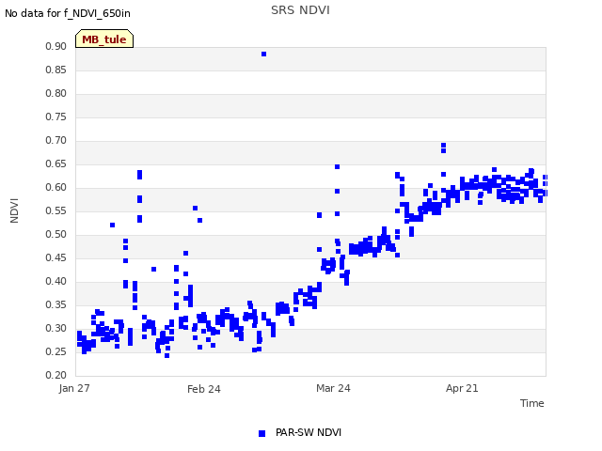Click the 0.35 y-axis tick label
Image resolution: width=602 pixels, height=451 pixels.
(x=55, y=304)
